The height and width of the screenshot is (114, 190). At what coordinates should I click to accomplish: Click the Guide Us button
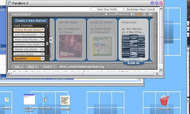133,63
